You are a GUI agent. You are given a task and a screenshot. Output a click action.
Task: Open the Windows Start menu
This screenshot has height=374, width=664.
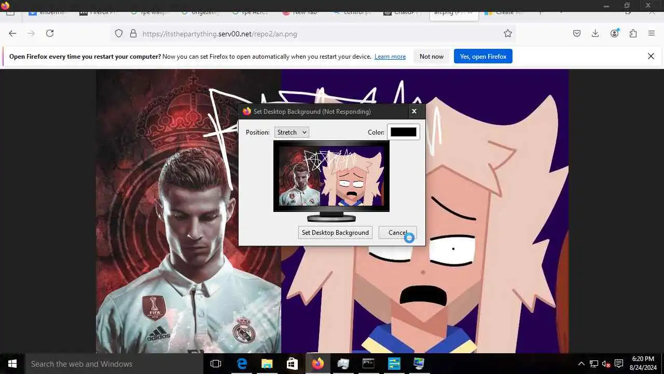tap(12, 364)
